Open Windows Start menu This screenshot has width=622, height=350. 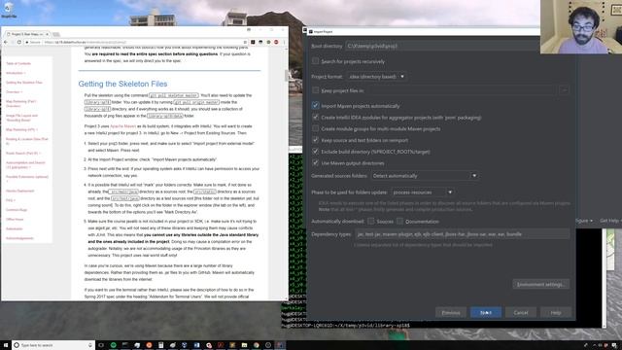(x=6, y=345)
